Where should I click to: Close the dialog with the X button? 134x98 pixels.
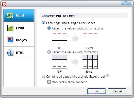[x=126, y=2]
